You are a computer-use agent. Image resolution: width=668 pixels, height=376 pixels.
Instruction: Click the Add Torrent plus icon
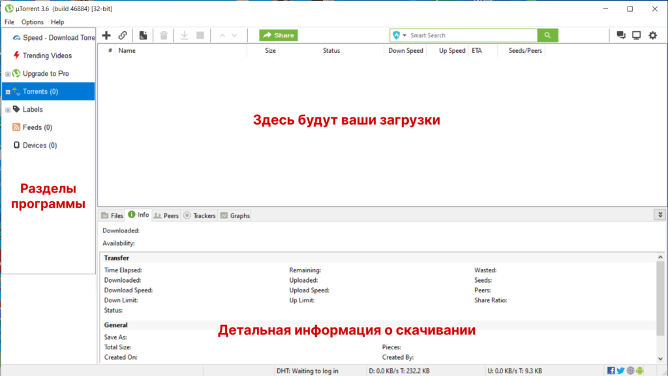coord(106,35)
